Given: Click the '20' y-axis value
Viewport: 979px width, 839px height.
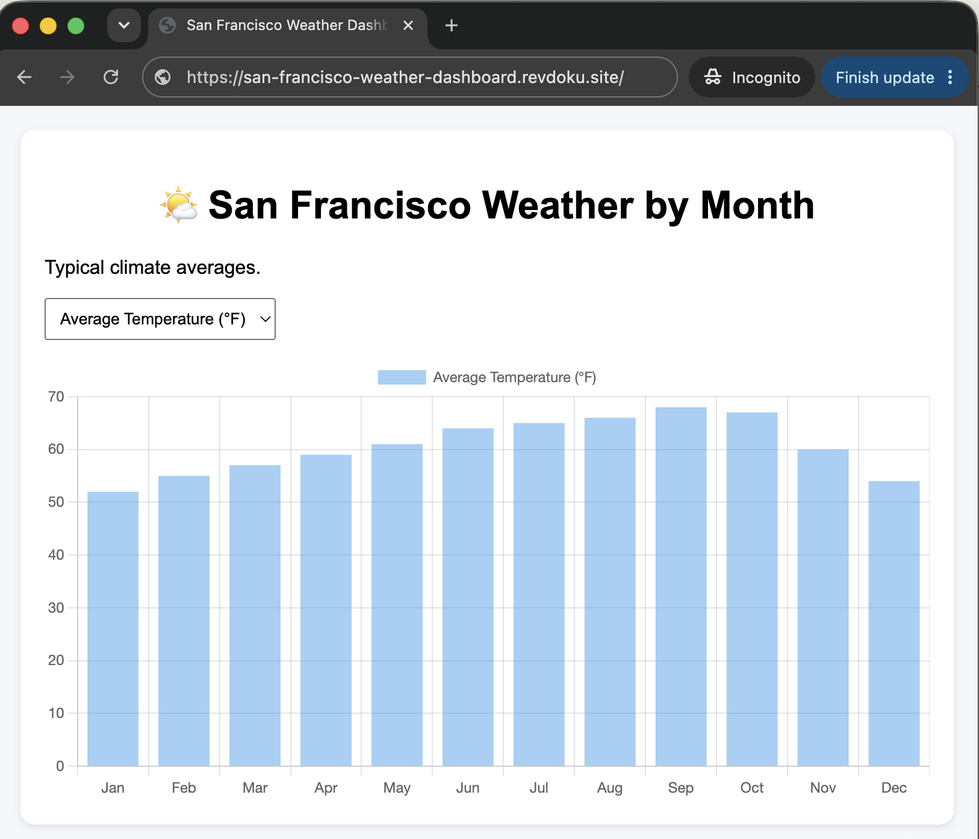Looking at the screenshot, I should coord(56,660).
